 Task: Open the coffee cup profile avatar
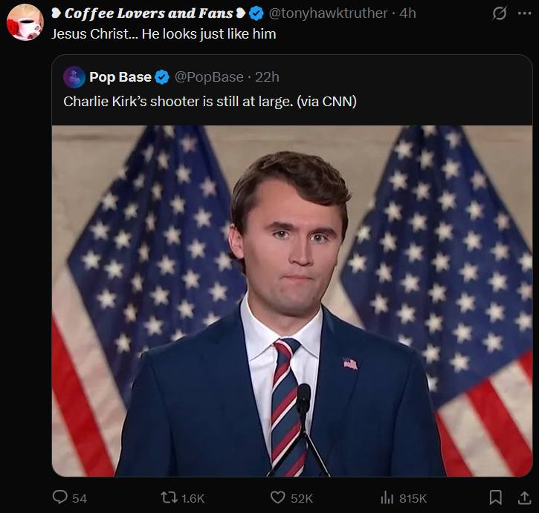(x=25, y=22)
